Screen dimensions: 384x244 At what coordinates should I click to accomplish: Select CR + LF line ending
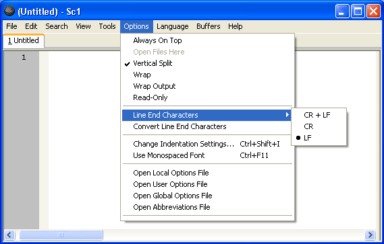[319, 115]
